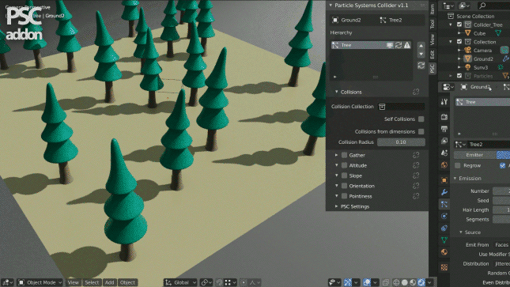Switch to material preview shading
Screen dimensions: 510x287
(x=413, y=282)
